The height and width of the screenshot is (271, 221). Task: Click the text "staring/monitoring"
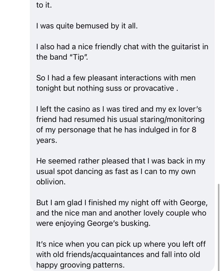(172, 120)
